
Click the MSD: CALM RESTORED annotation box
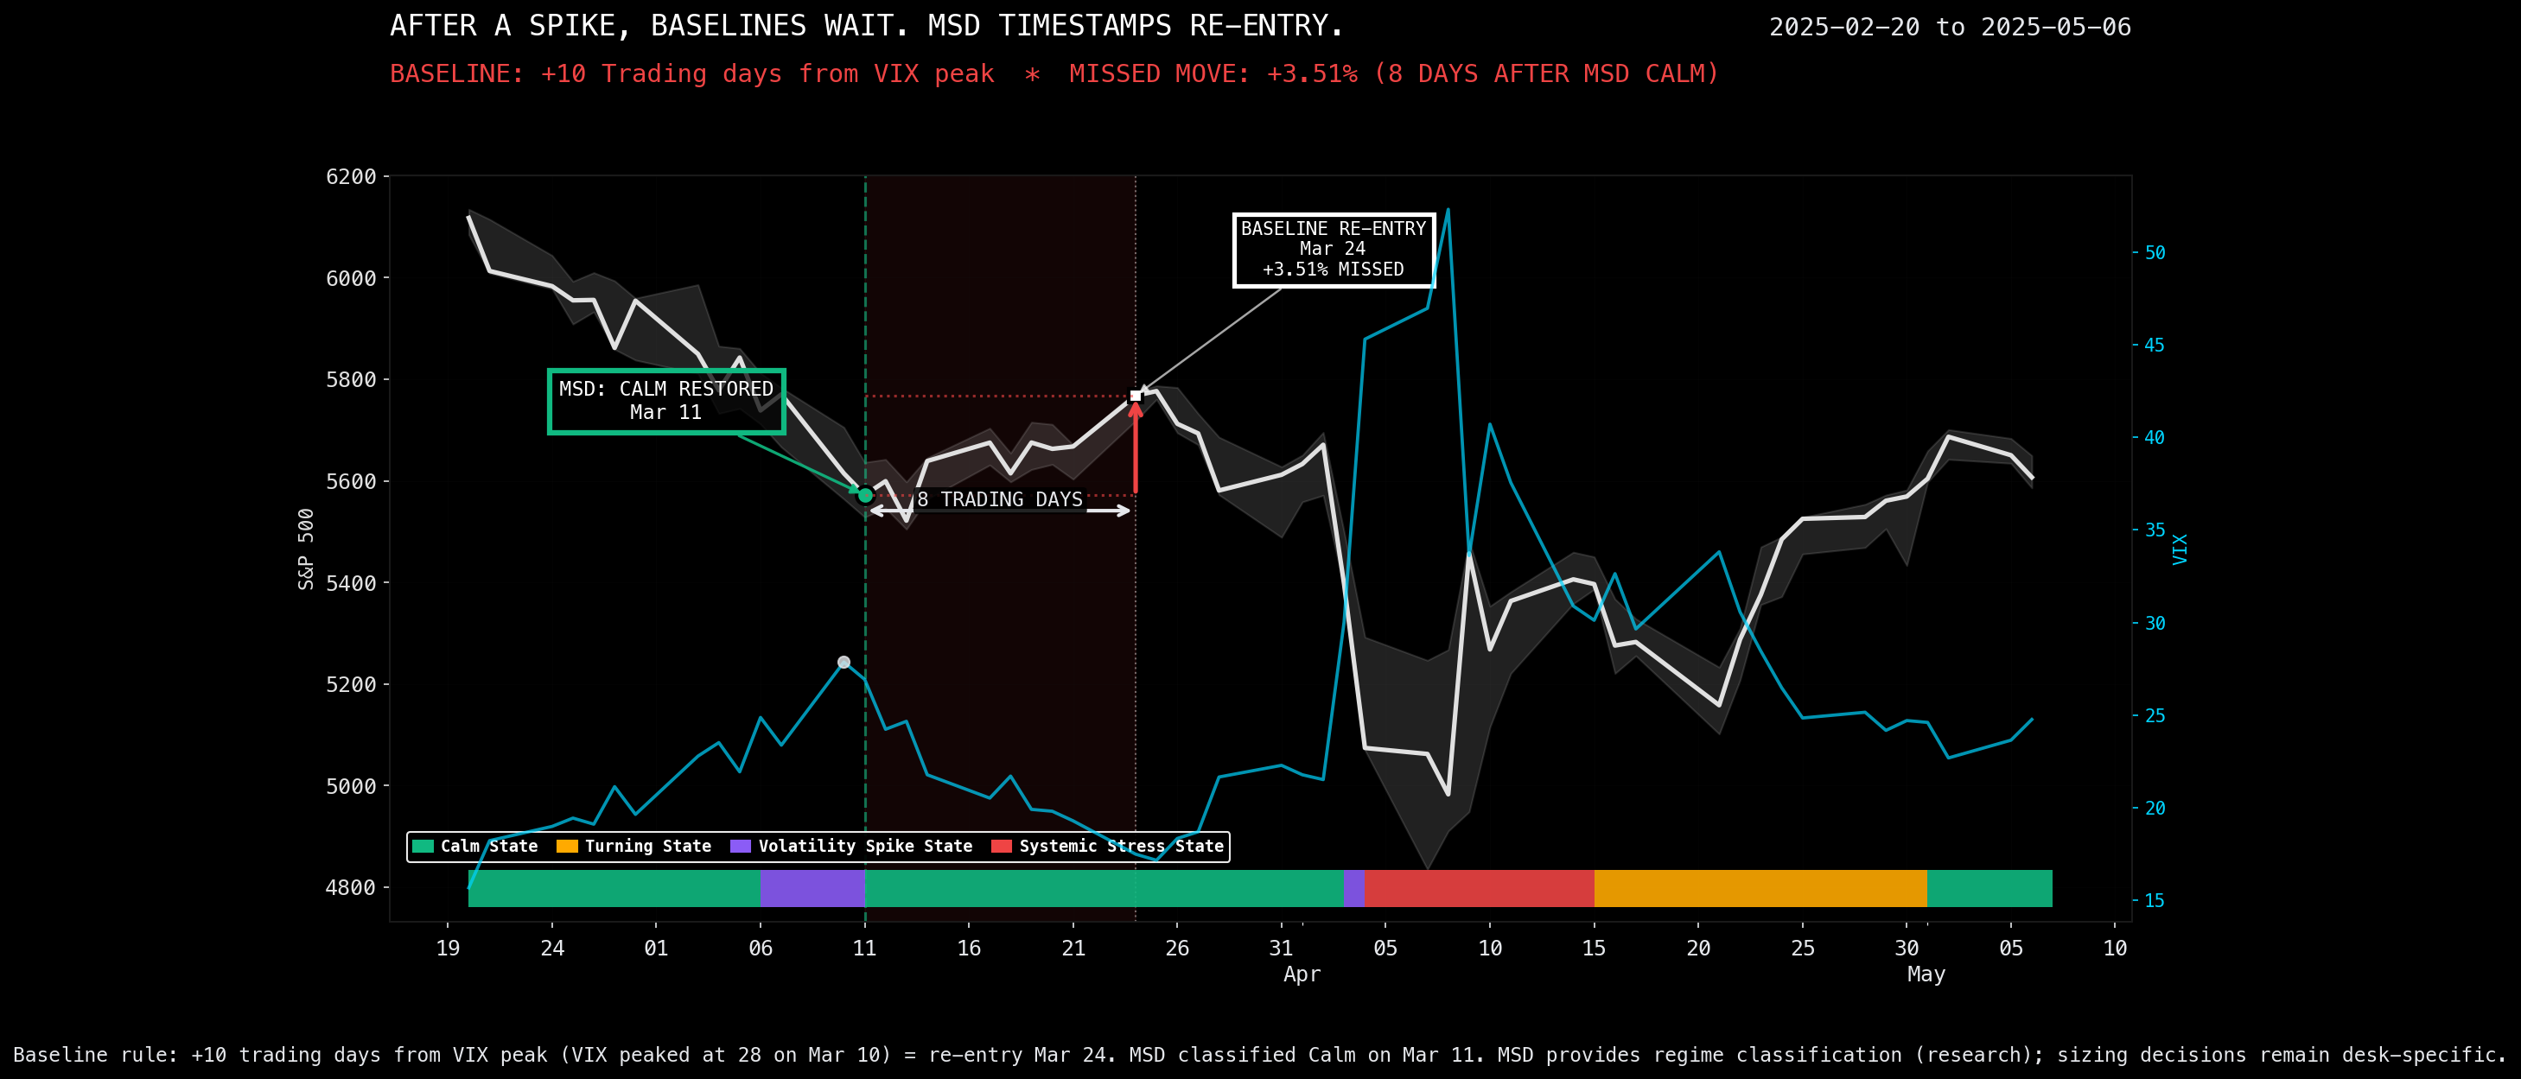(665, 401)
